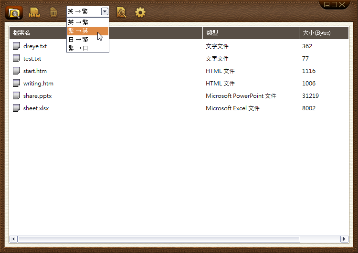This screenshot has width=358, height=253.
Task: Sort by 檔案名 column header
Action: [106, 33]
